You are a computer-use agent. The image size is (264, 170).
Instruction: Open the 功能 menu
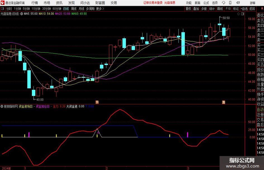(x=189, y=3)
